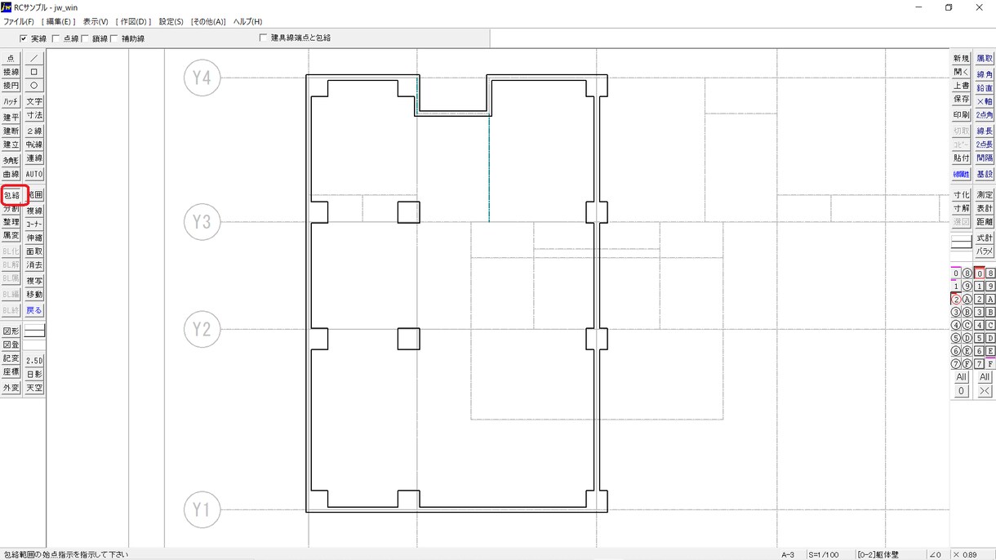
Task: Select the 連線 continuous line tool
Action: [x=34, y=159]
